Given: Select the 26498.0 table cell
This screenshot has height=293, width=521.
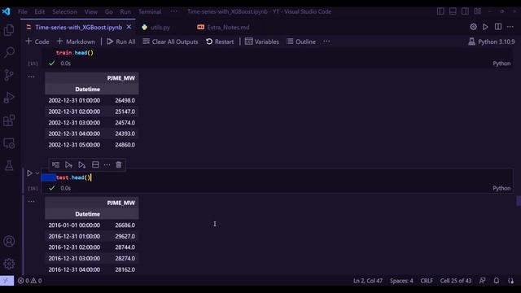Looking at the screenshot, I should [x=125, y=100].
